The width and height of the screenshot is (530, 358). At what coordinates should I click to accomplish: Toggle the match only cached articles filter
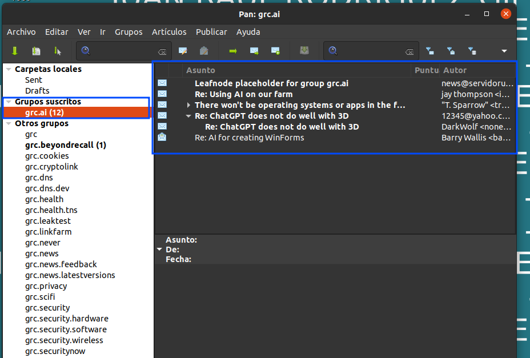tap(451, 51)
